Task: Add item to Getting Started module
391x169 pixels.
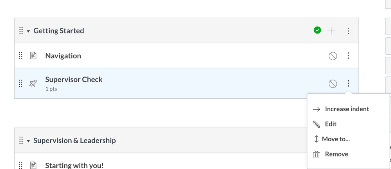Action: tap(331, 31)
